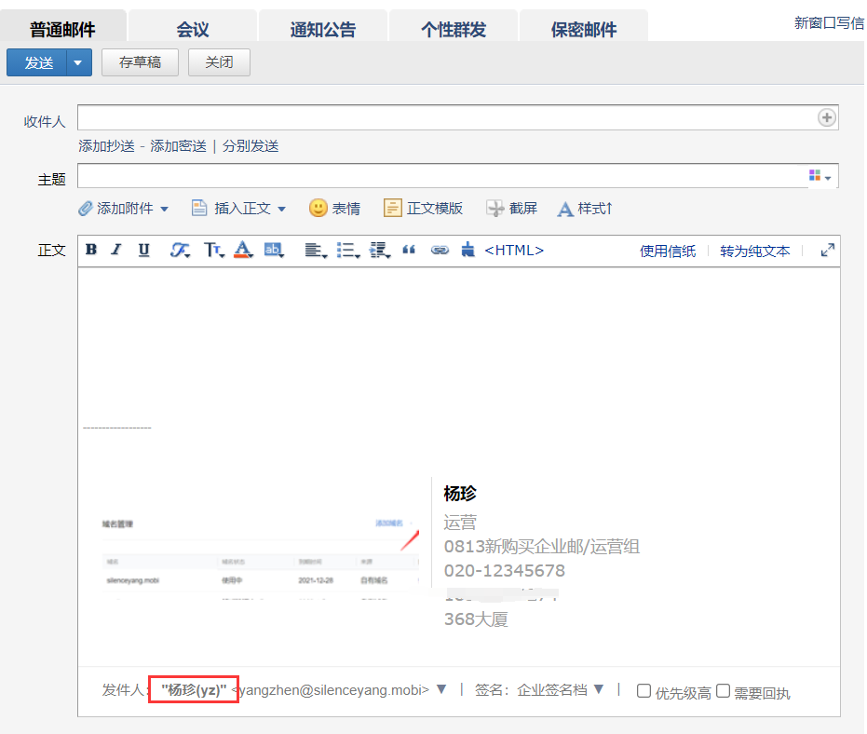Click the 添加抄送 link
867x734 pixels.
coord(105,146)
